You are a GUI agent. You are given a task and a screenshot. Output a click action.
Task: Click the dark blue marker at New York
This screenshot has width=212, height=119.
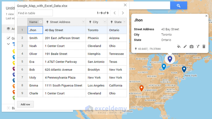pos(184,70)
